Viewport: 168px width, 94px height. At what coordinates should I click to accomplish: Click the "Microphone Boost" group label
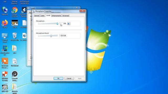42,33
